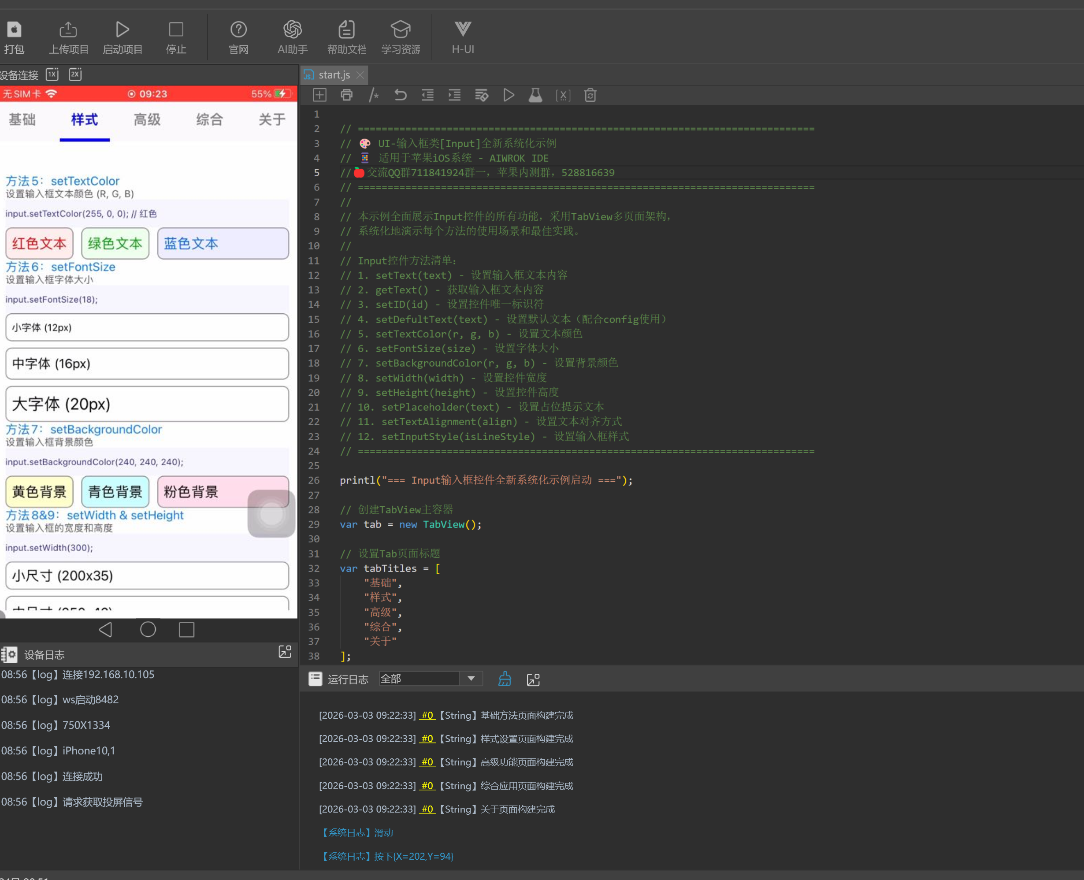This screenshot has width=1084, height=880.
Task: Open the AI助手 assistant
Action: coord(293,37)
